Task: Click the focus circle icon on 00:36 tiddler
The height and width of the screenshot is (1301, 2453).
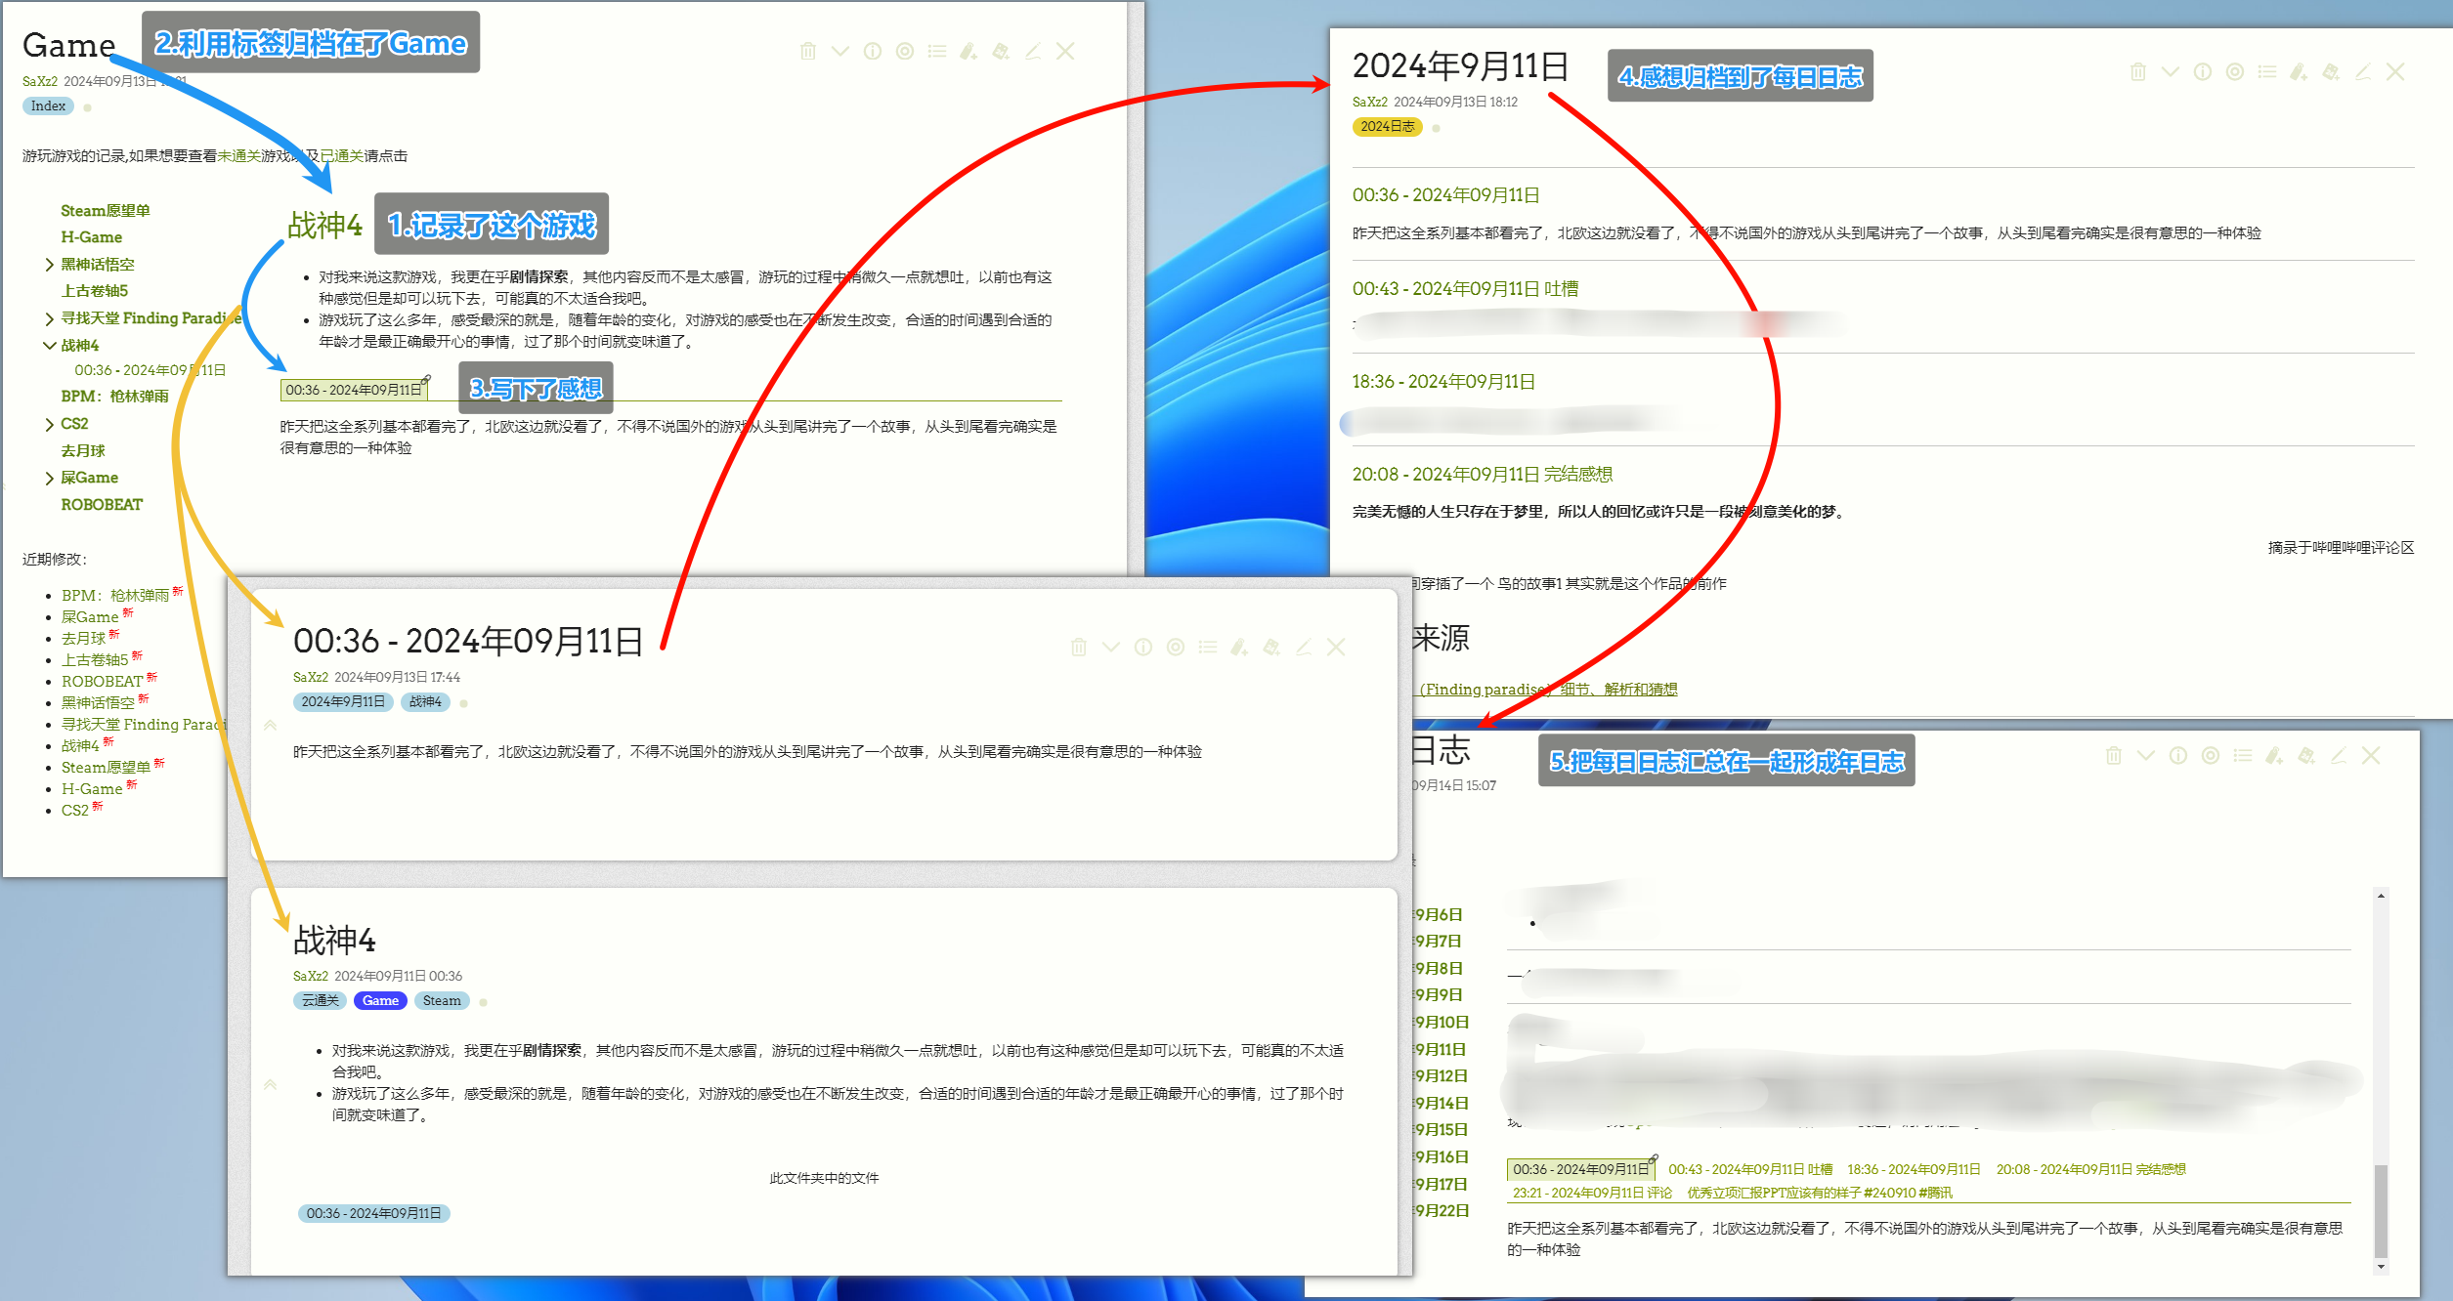Action: pyautogui.click(x=1176, y=648)
